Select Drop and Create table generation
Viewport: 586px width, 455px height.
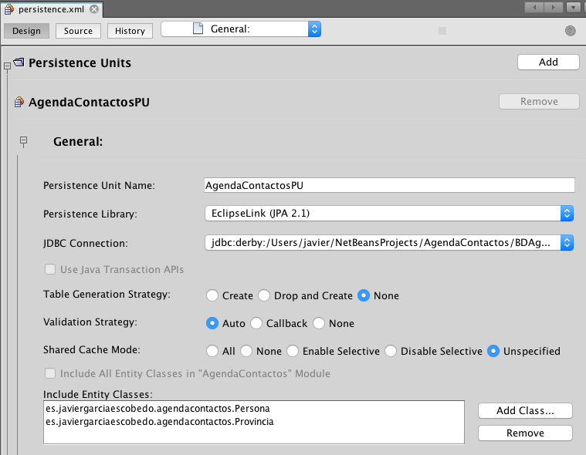(264, 295)
